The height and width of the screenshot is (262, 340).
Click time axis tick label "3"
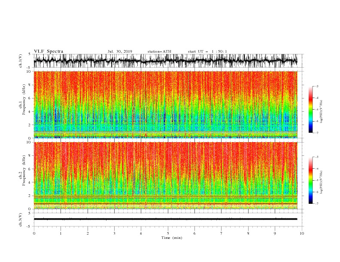[x=114, y=233]
